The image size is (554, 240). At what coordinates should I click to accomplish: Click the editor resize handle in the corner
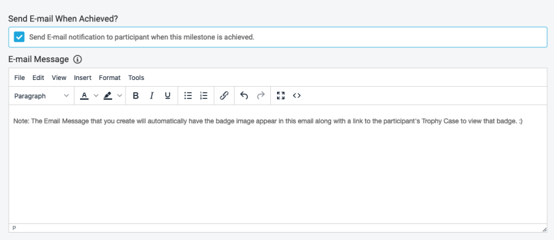click(544, 230)
